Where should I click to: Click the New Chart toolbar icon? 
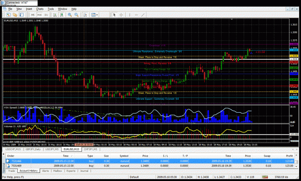8,15
